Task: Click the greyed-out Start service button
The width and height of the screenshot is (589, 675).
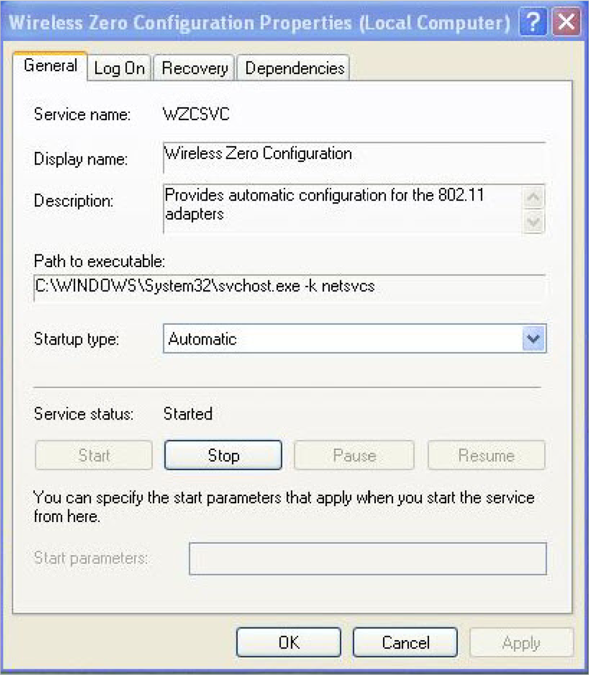Action: click(94, 456)
